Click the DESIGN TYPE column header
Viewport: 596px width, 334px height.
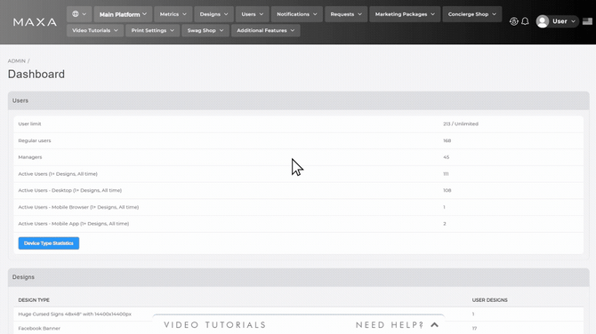(x=34, y=300)
